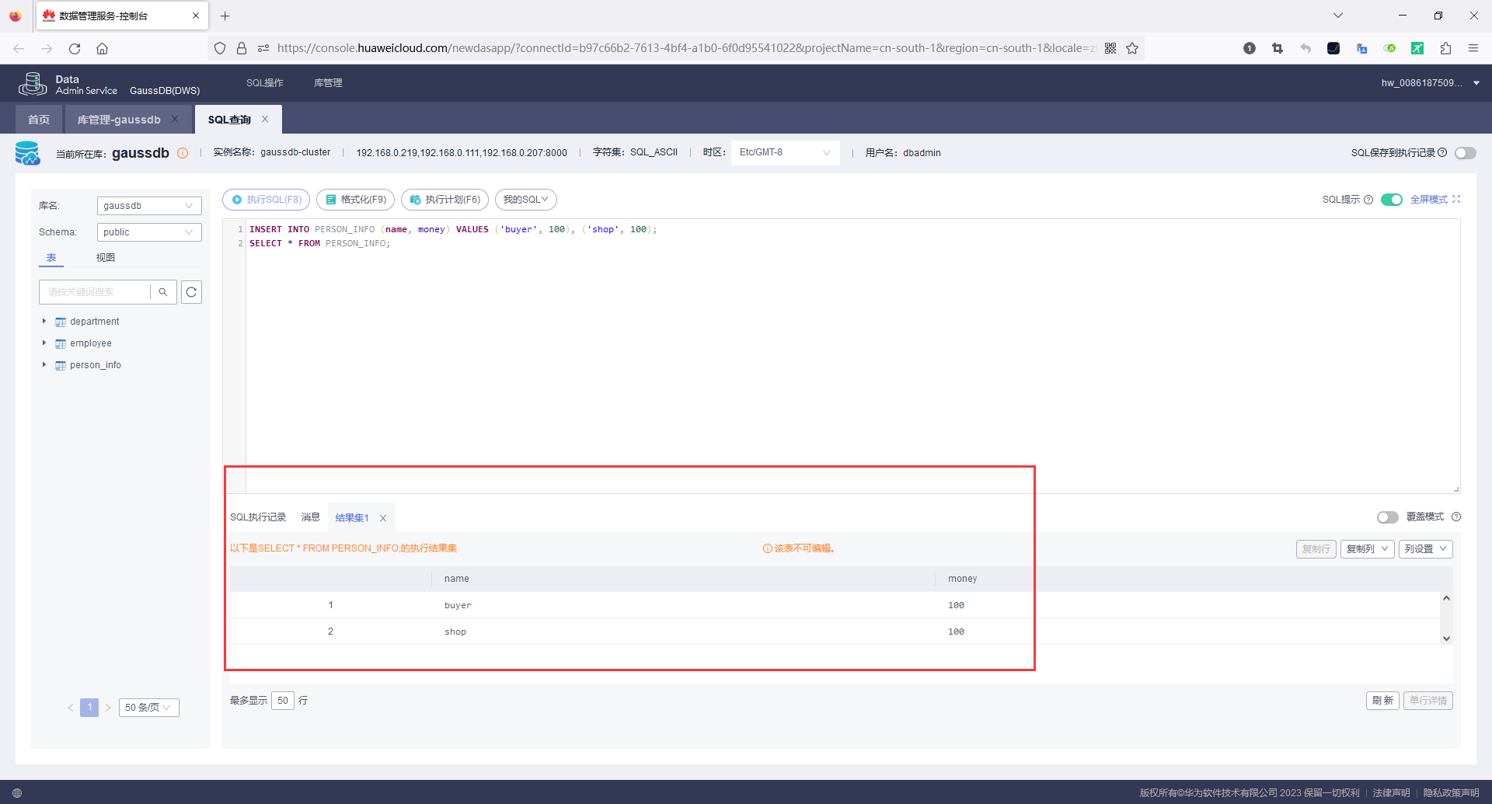Open the 库名 gaussdb dropdown
This screenshot has width=1492, height=804.
(x=149, y=206)
